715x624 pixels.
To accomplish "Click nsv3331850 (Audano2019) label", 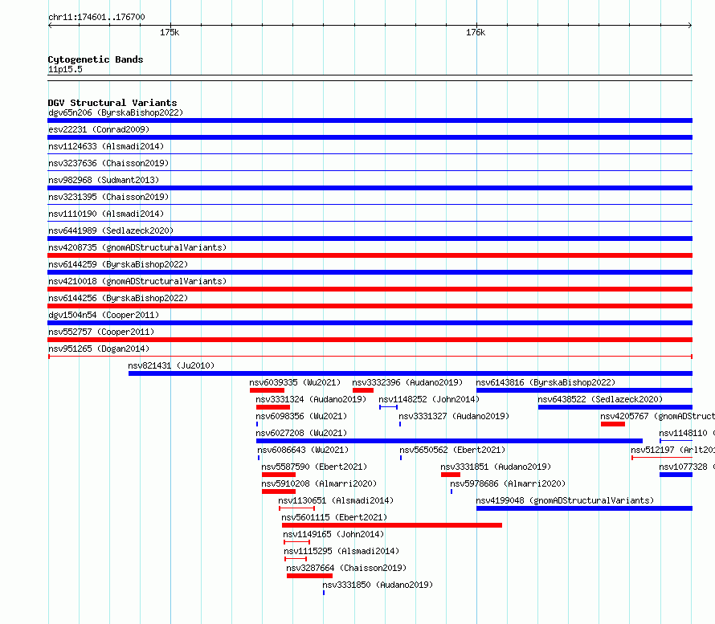I will 378,585.
